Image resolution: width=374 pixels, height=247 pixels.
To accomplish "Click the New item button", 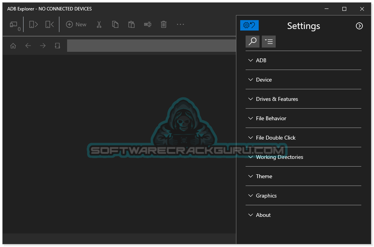I will point(76,24).
